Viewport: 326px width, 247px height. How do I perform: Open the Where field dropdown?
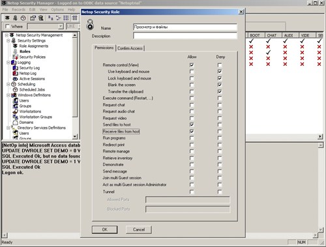[61, 26]
